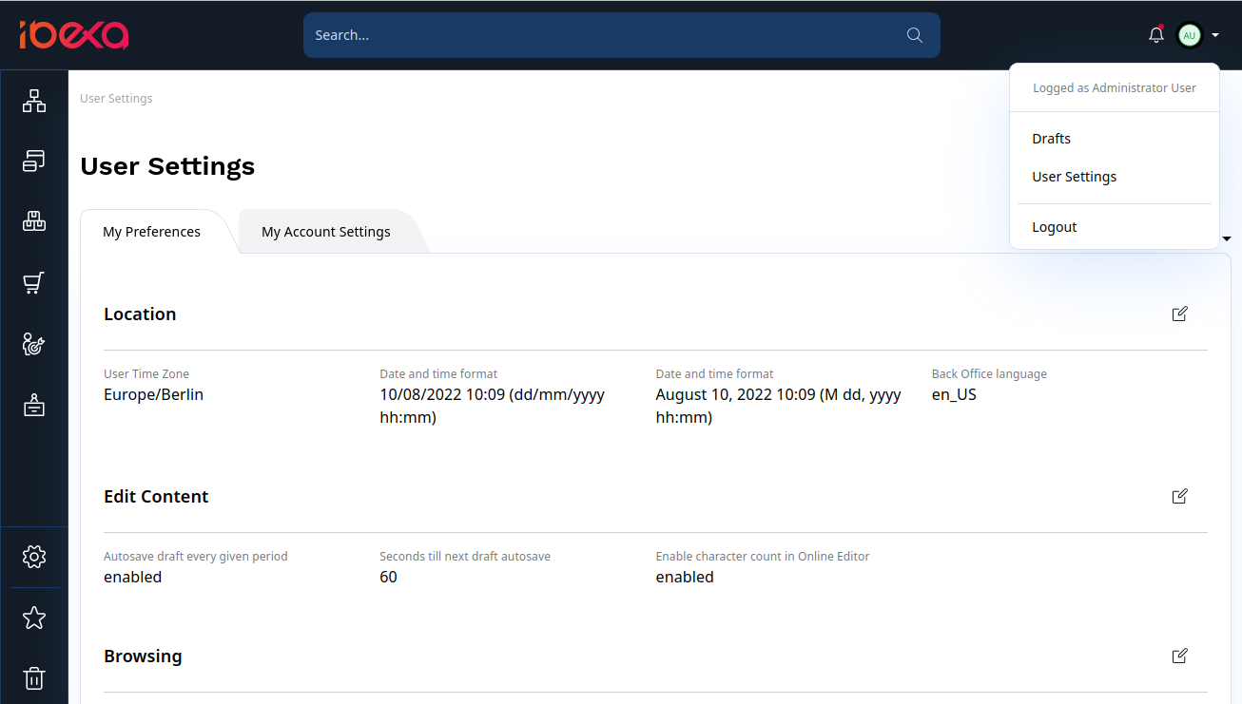Open the Commerce shopping cart icon

click(34, 283)
